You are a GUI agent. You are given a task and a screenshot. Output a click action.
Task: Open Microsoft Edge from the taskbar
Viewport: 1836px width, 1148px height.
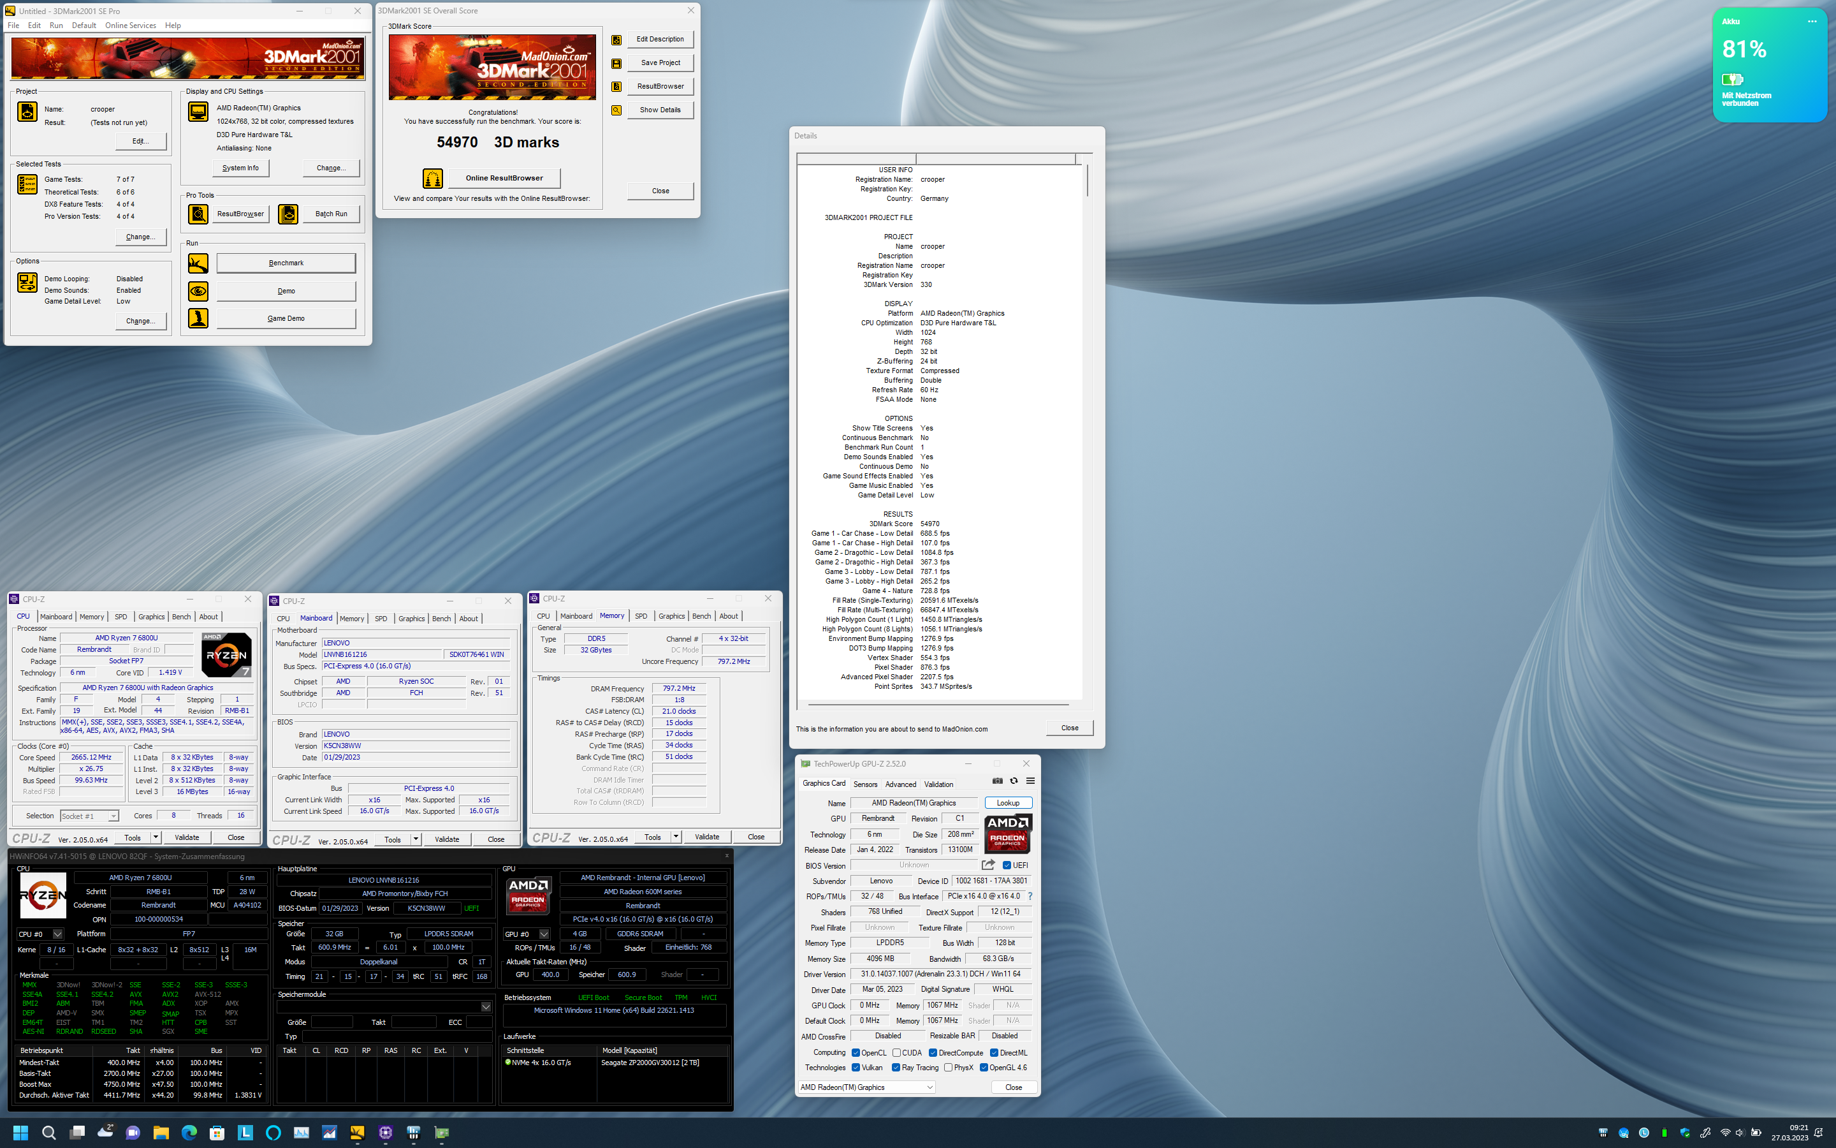[189, 1133]
